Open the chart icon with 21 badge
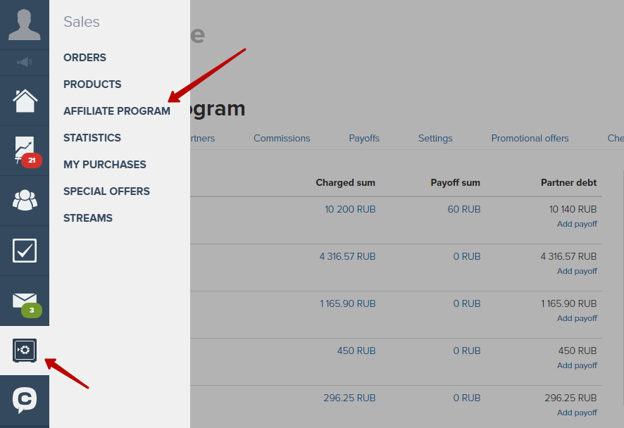The height and width of the screenshot is (428, 624). [x=25, y=151]
